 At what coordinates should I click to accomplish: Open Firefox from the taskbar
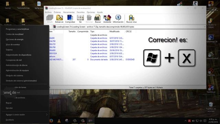point(51,121)
